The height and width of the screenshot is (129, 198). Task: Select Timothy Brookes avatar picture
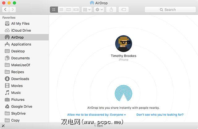[x=124, y=44]
